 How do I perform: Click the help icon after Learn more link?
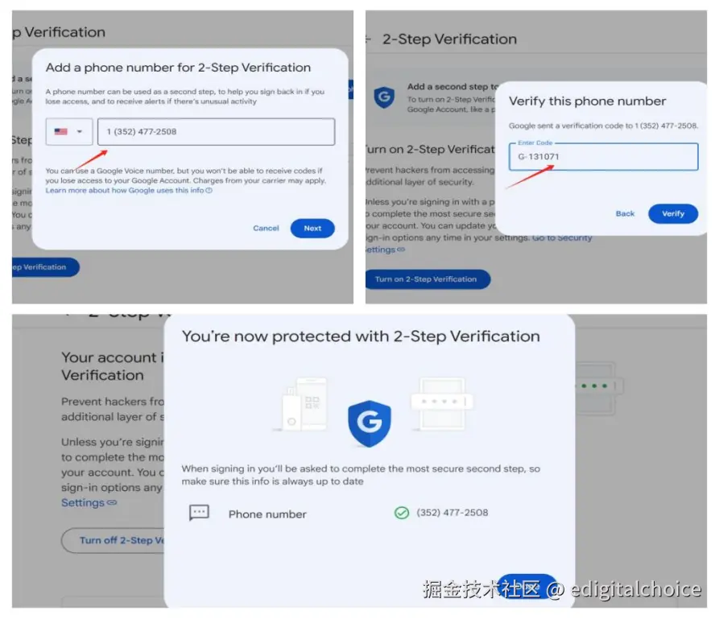tap(209, 190)
